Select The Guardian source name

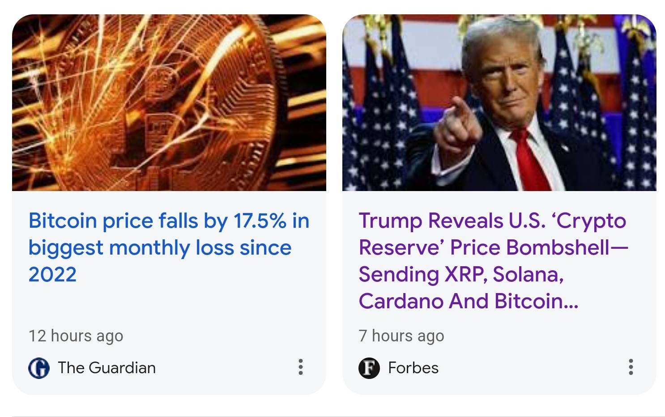pos(107,368)
